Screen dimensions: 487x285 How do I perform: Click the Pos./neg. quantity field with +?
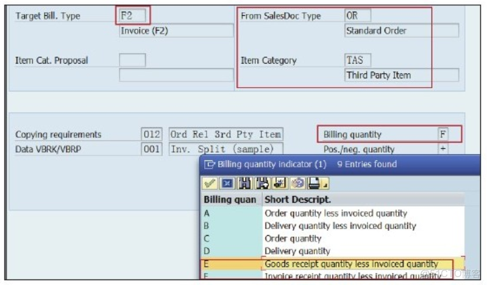443,149
